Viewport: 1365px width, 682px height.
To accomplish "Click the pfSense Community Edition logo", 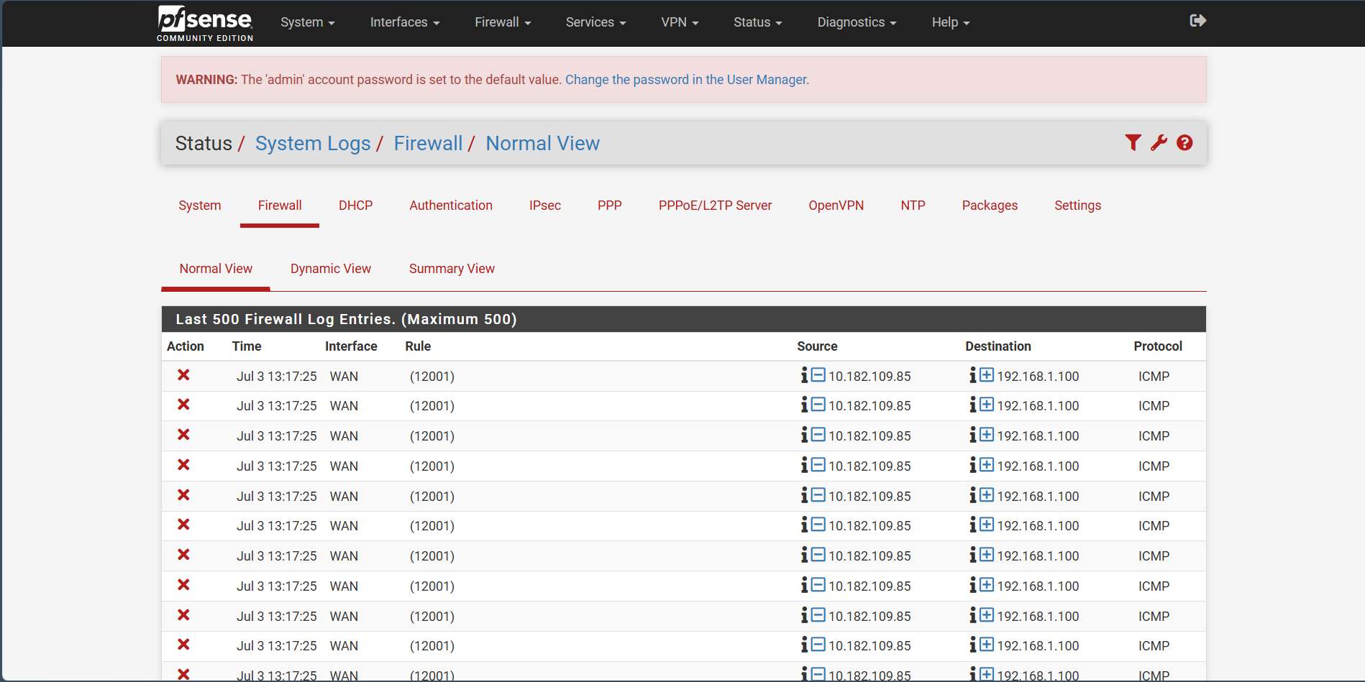I will click(x=205, y=24).
